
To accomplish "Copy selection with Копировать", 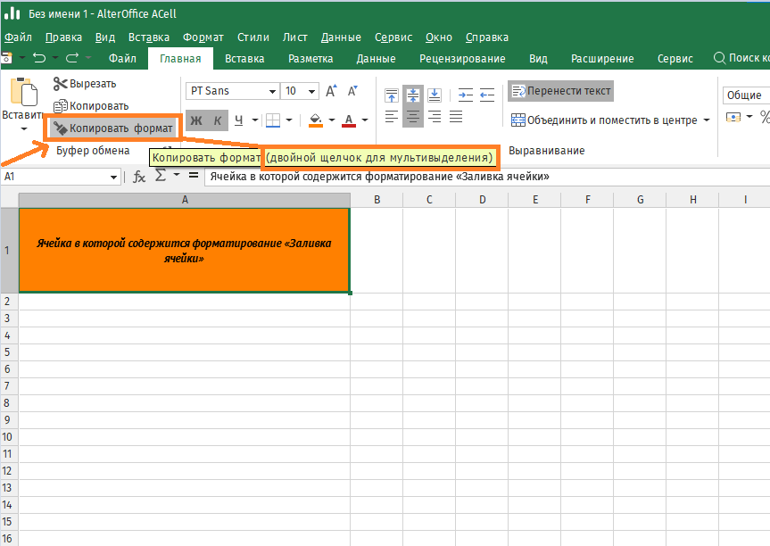I will [x=91, y=106].
